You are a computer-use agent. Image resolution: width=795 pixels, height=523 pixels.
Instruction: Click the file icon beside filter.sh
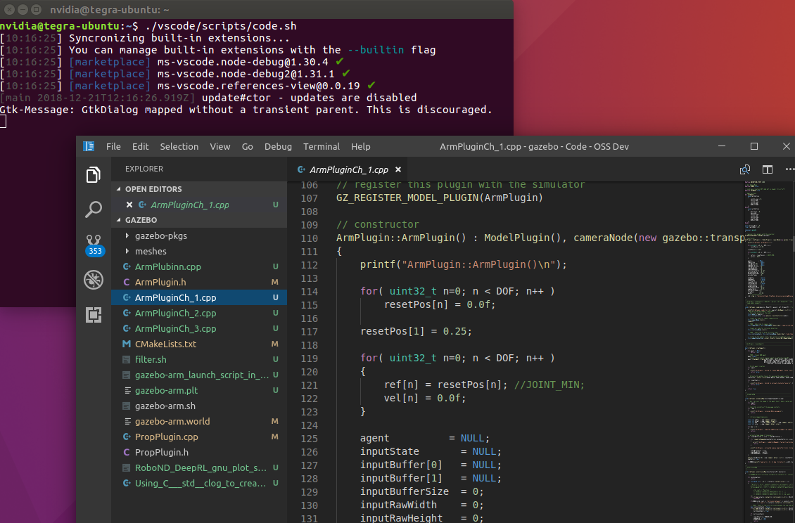[127, 359]
